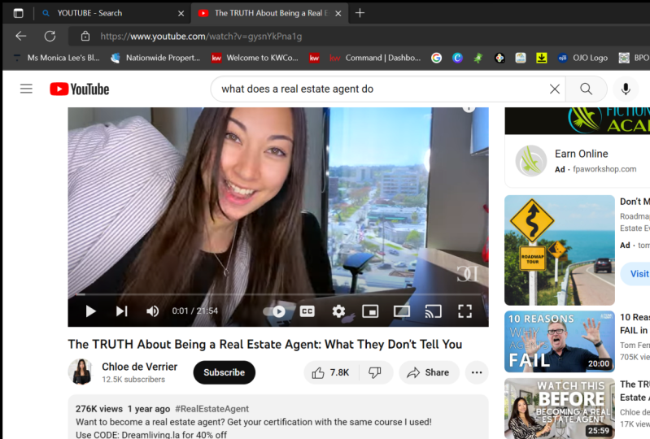650x439 pixels.
Task: Play the video
Action: (91, 311)
